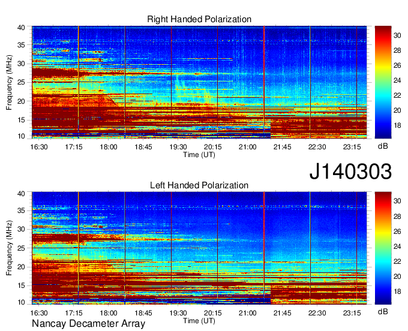This screenshot has height=331, width=408.
Task: Click the 23:15 time tick of Left Handed plot
Action: pos(352,313)
